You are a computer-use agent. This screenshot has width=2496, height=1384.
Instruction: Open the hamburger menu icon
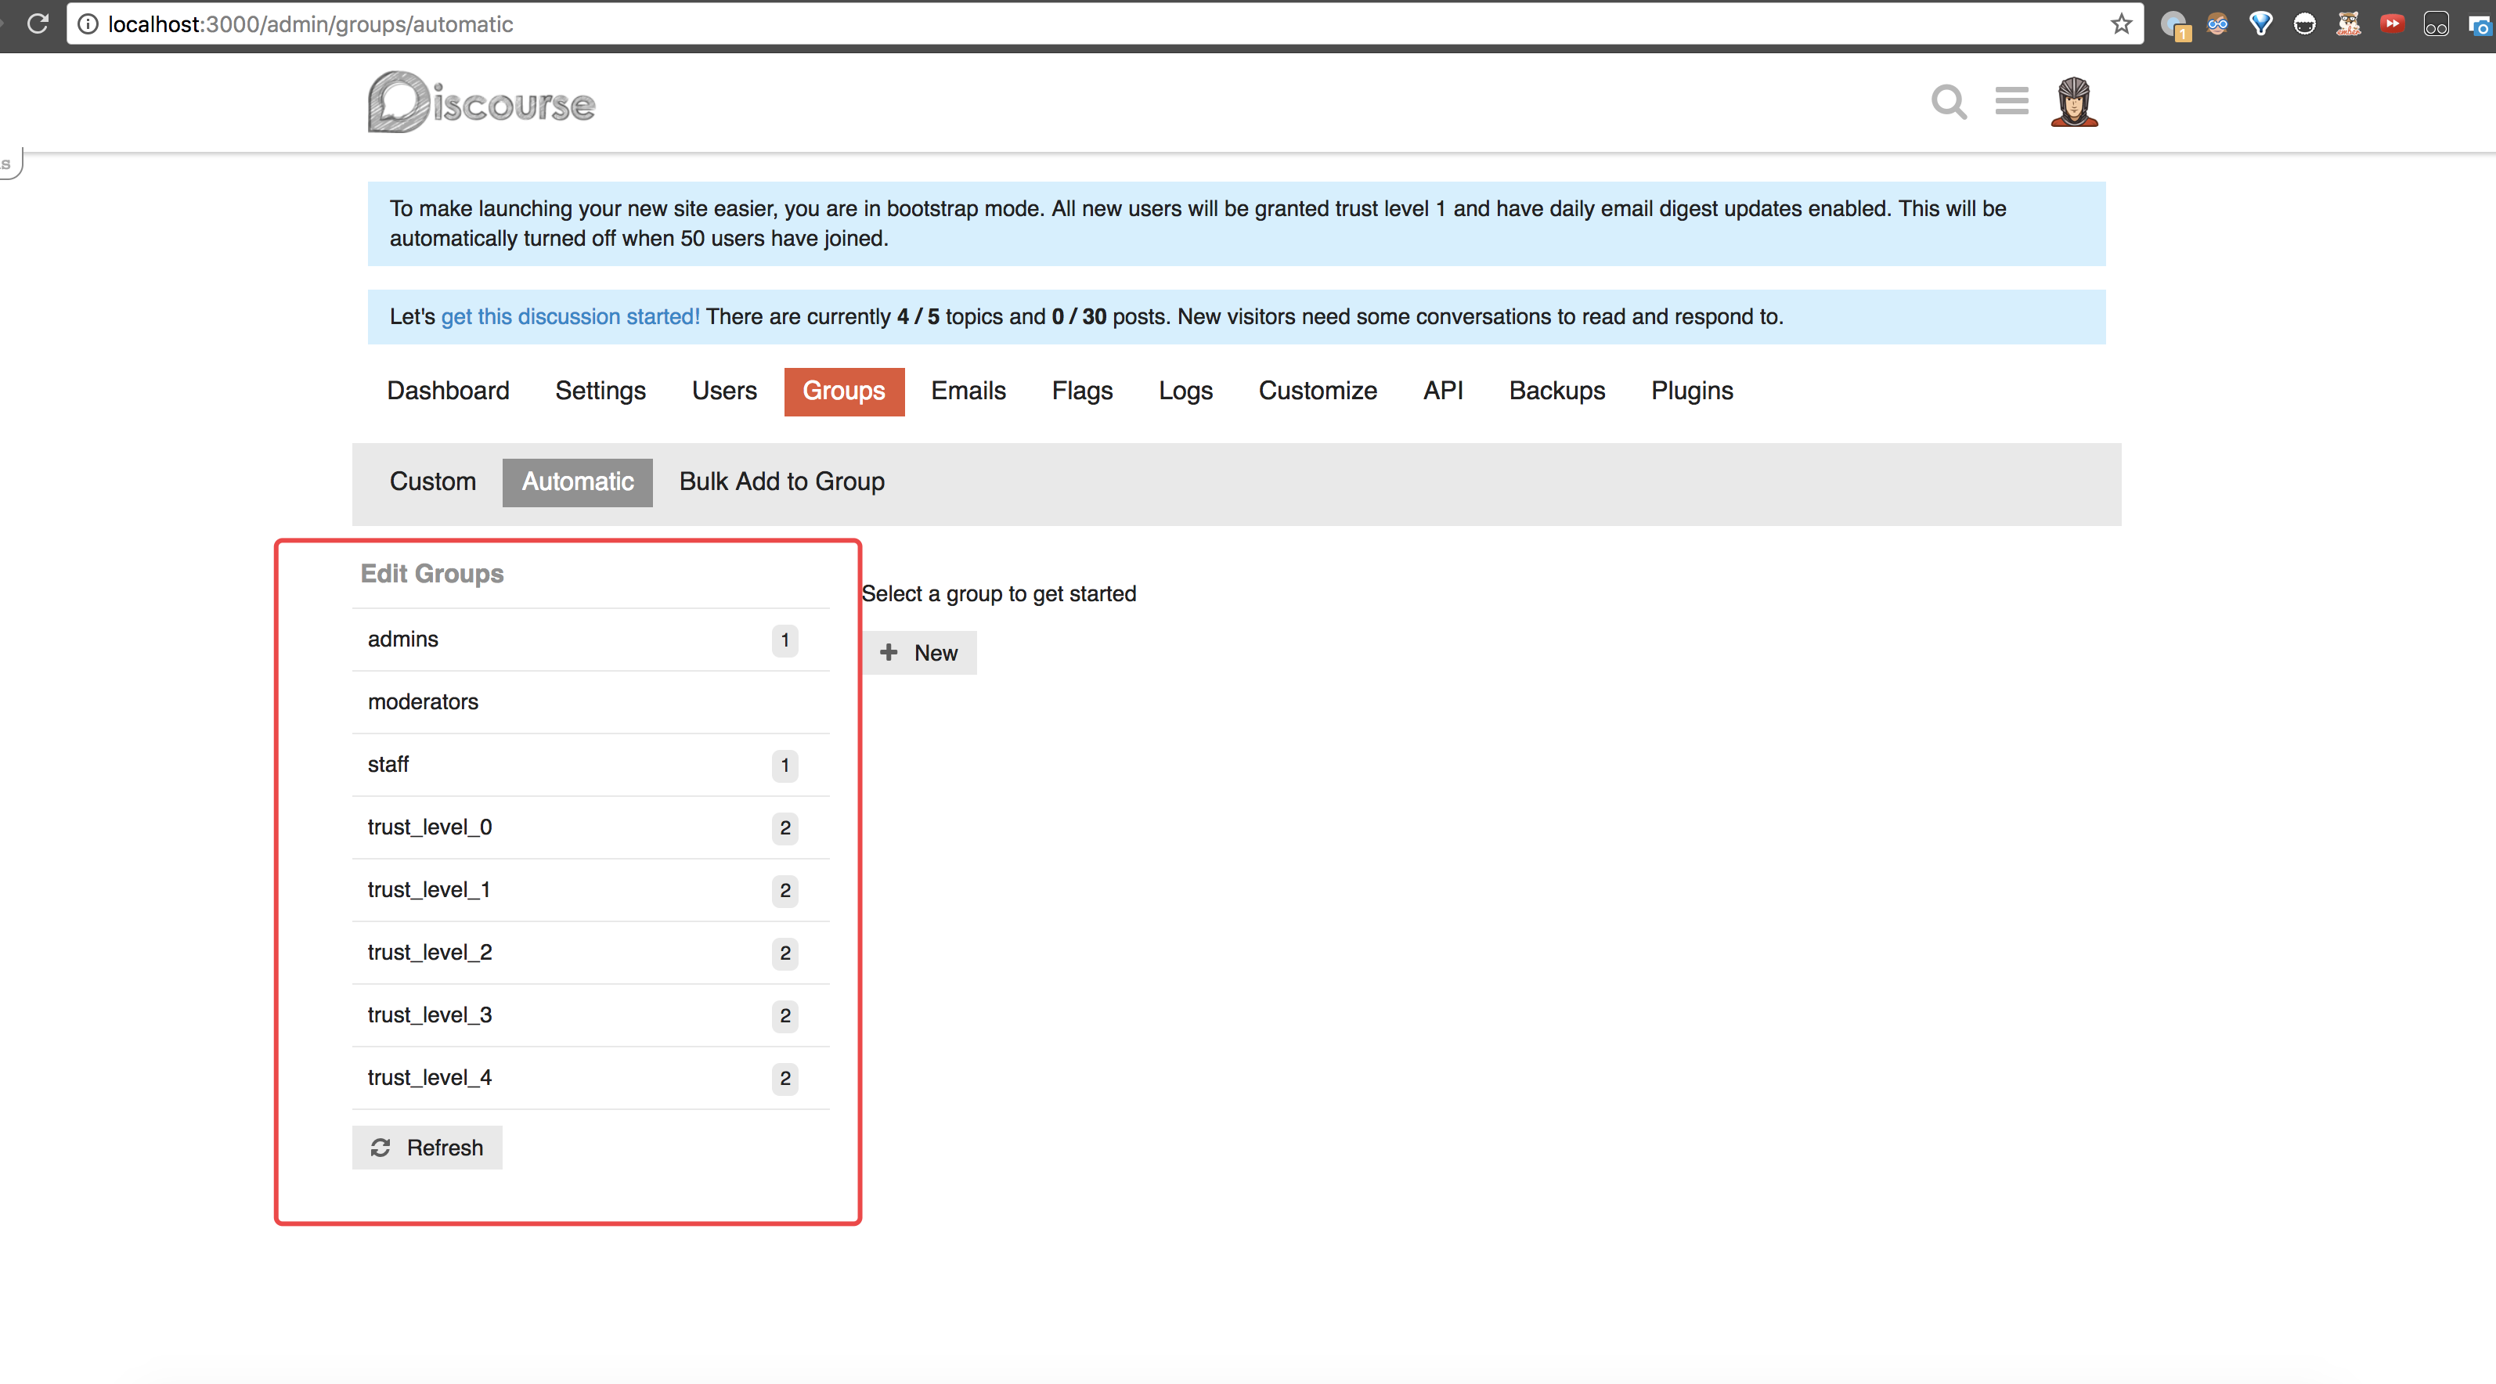(2011, 101)
